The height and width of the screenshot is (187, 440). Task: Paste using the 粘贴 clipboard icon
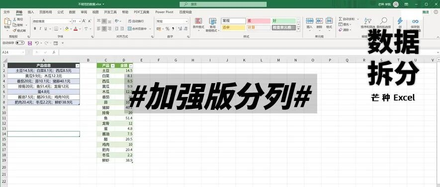pos(7,22)
